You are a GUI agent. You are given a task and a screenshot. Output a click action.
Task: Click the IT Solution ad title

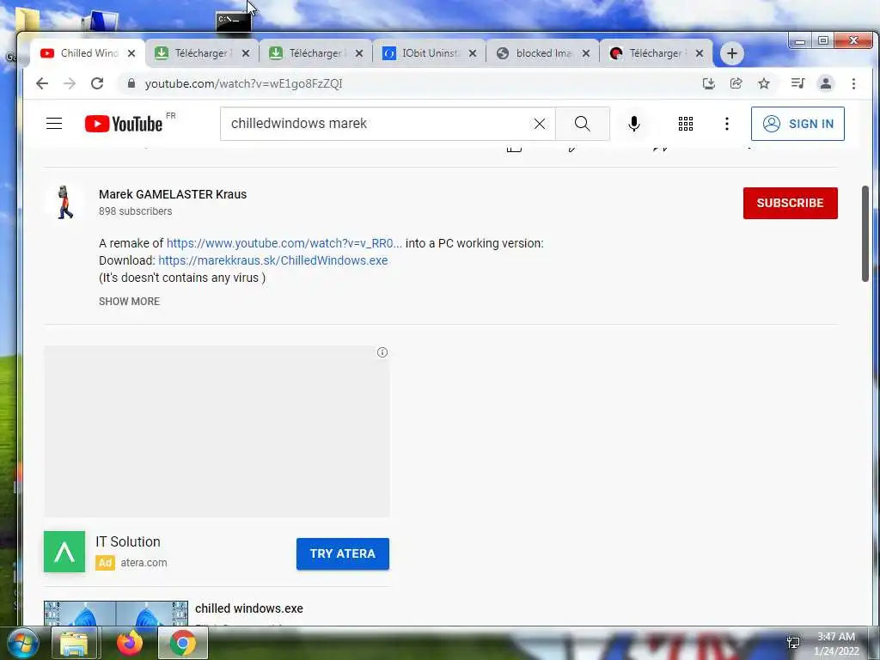(128, 541)
